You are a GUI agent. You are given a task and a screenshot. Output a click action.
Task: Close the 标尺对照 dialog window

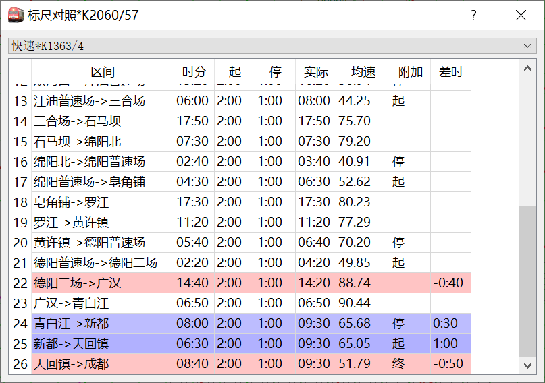tap(521, 16)
